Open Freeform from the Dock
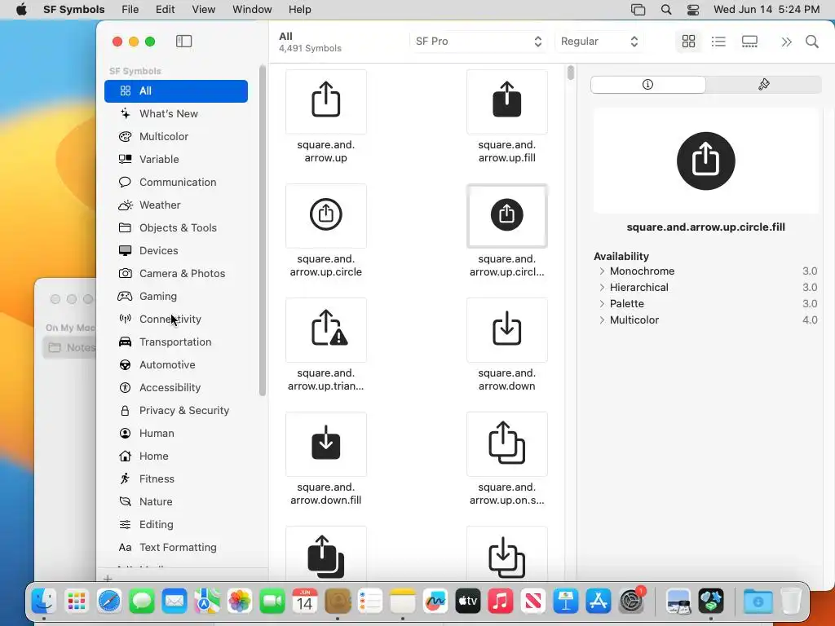835x626 pixels. point(435,602)
